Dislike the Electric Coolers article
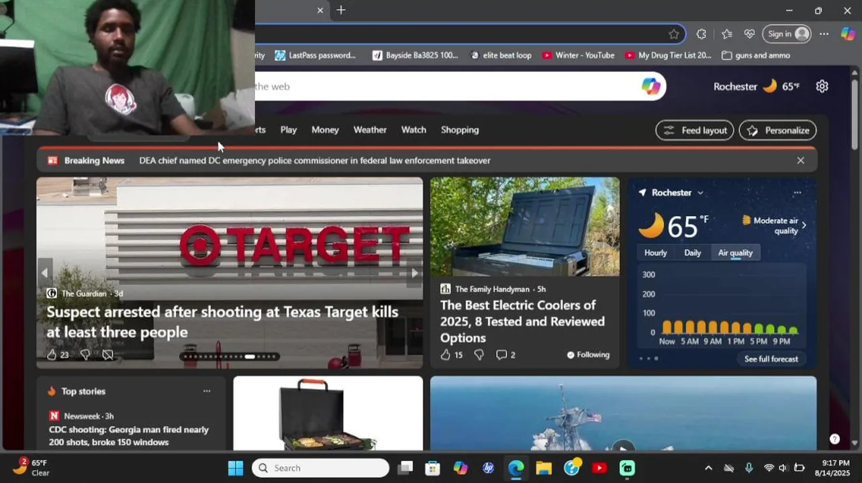Image resolution: width=862 pixels, height=483 pixels. pos(479,355)
